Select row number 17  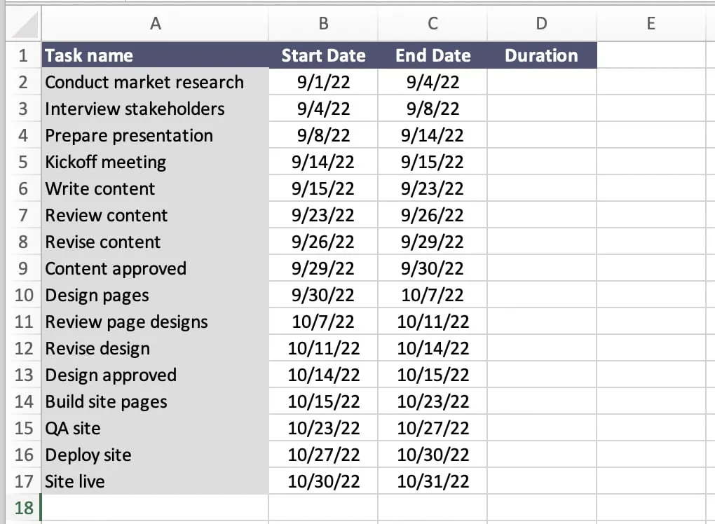tap(23, 481)
